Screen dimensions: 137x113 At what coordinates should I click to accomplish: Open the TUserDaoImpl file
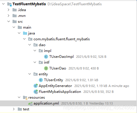click(x=62, y=57)
